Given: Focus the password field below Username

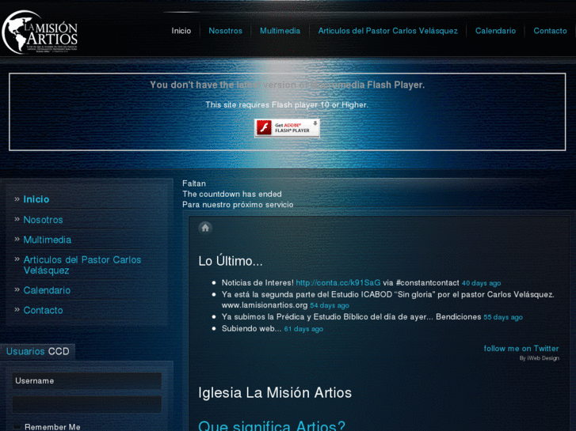Looking at the screenshot, I should coord(86,404).
